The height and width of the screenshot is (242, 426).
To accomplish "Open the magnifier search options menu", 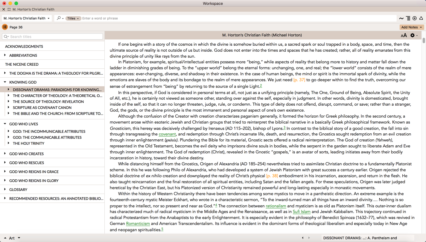I will point(60,18).
